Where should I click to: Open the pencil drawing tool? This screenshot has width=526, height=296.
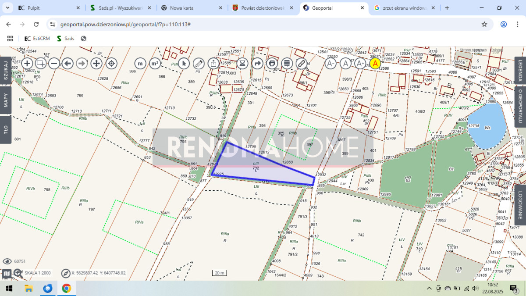click(x=199, y=64)
